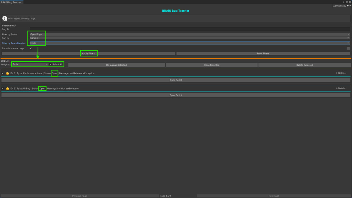
Task: Click the "Filters applied. Showing 2 bugs." message
Action: point(22,19)
